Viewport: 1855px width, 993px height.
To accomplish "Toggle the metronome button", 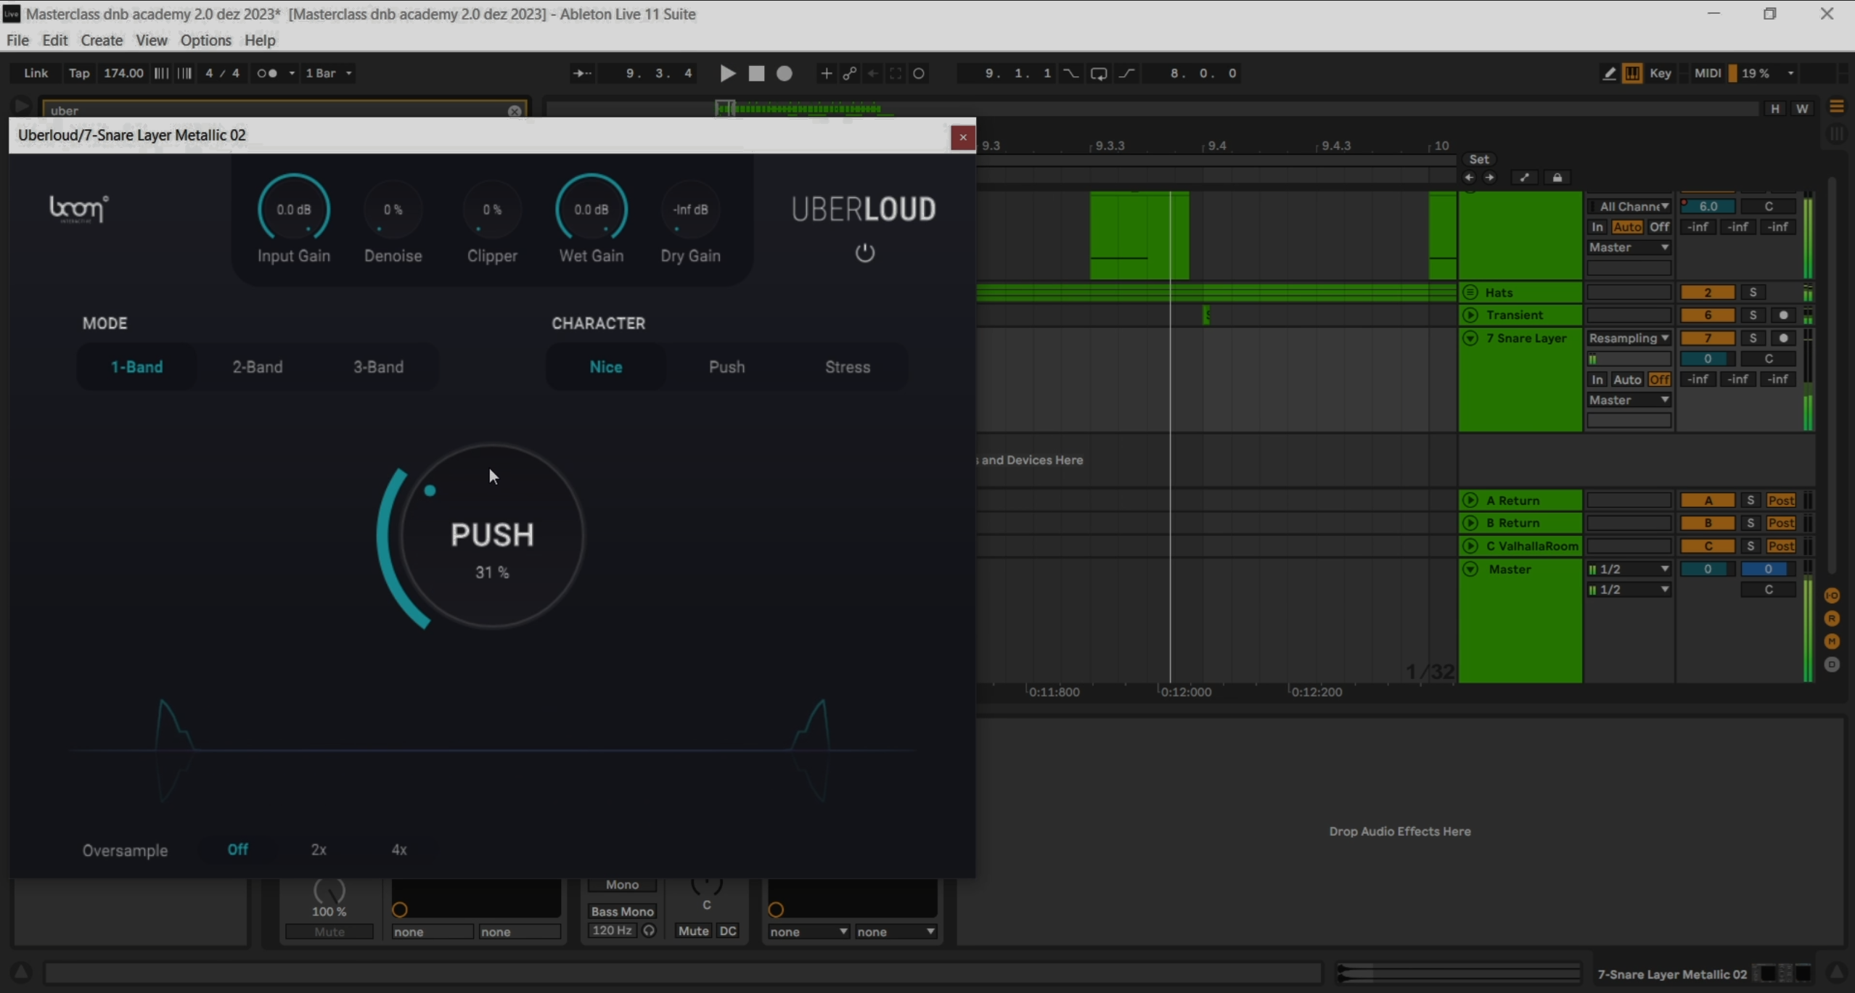I will click(x=267, y=73).
